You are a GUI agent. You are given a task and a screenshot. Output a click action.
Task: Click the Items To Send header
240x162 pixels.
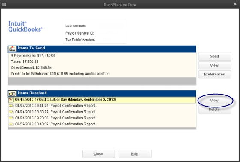tap(102, 49)
